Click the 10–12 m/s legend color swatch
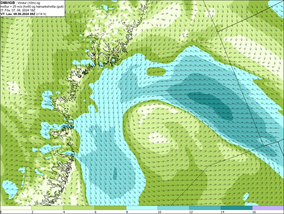Viewport: 284px width, 214px height. (x=174, y=208)
